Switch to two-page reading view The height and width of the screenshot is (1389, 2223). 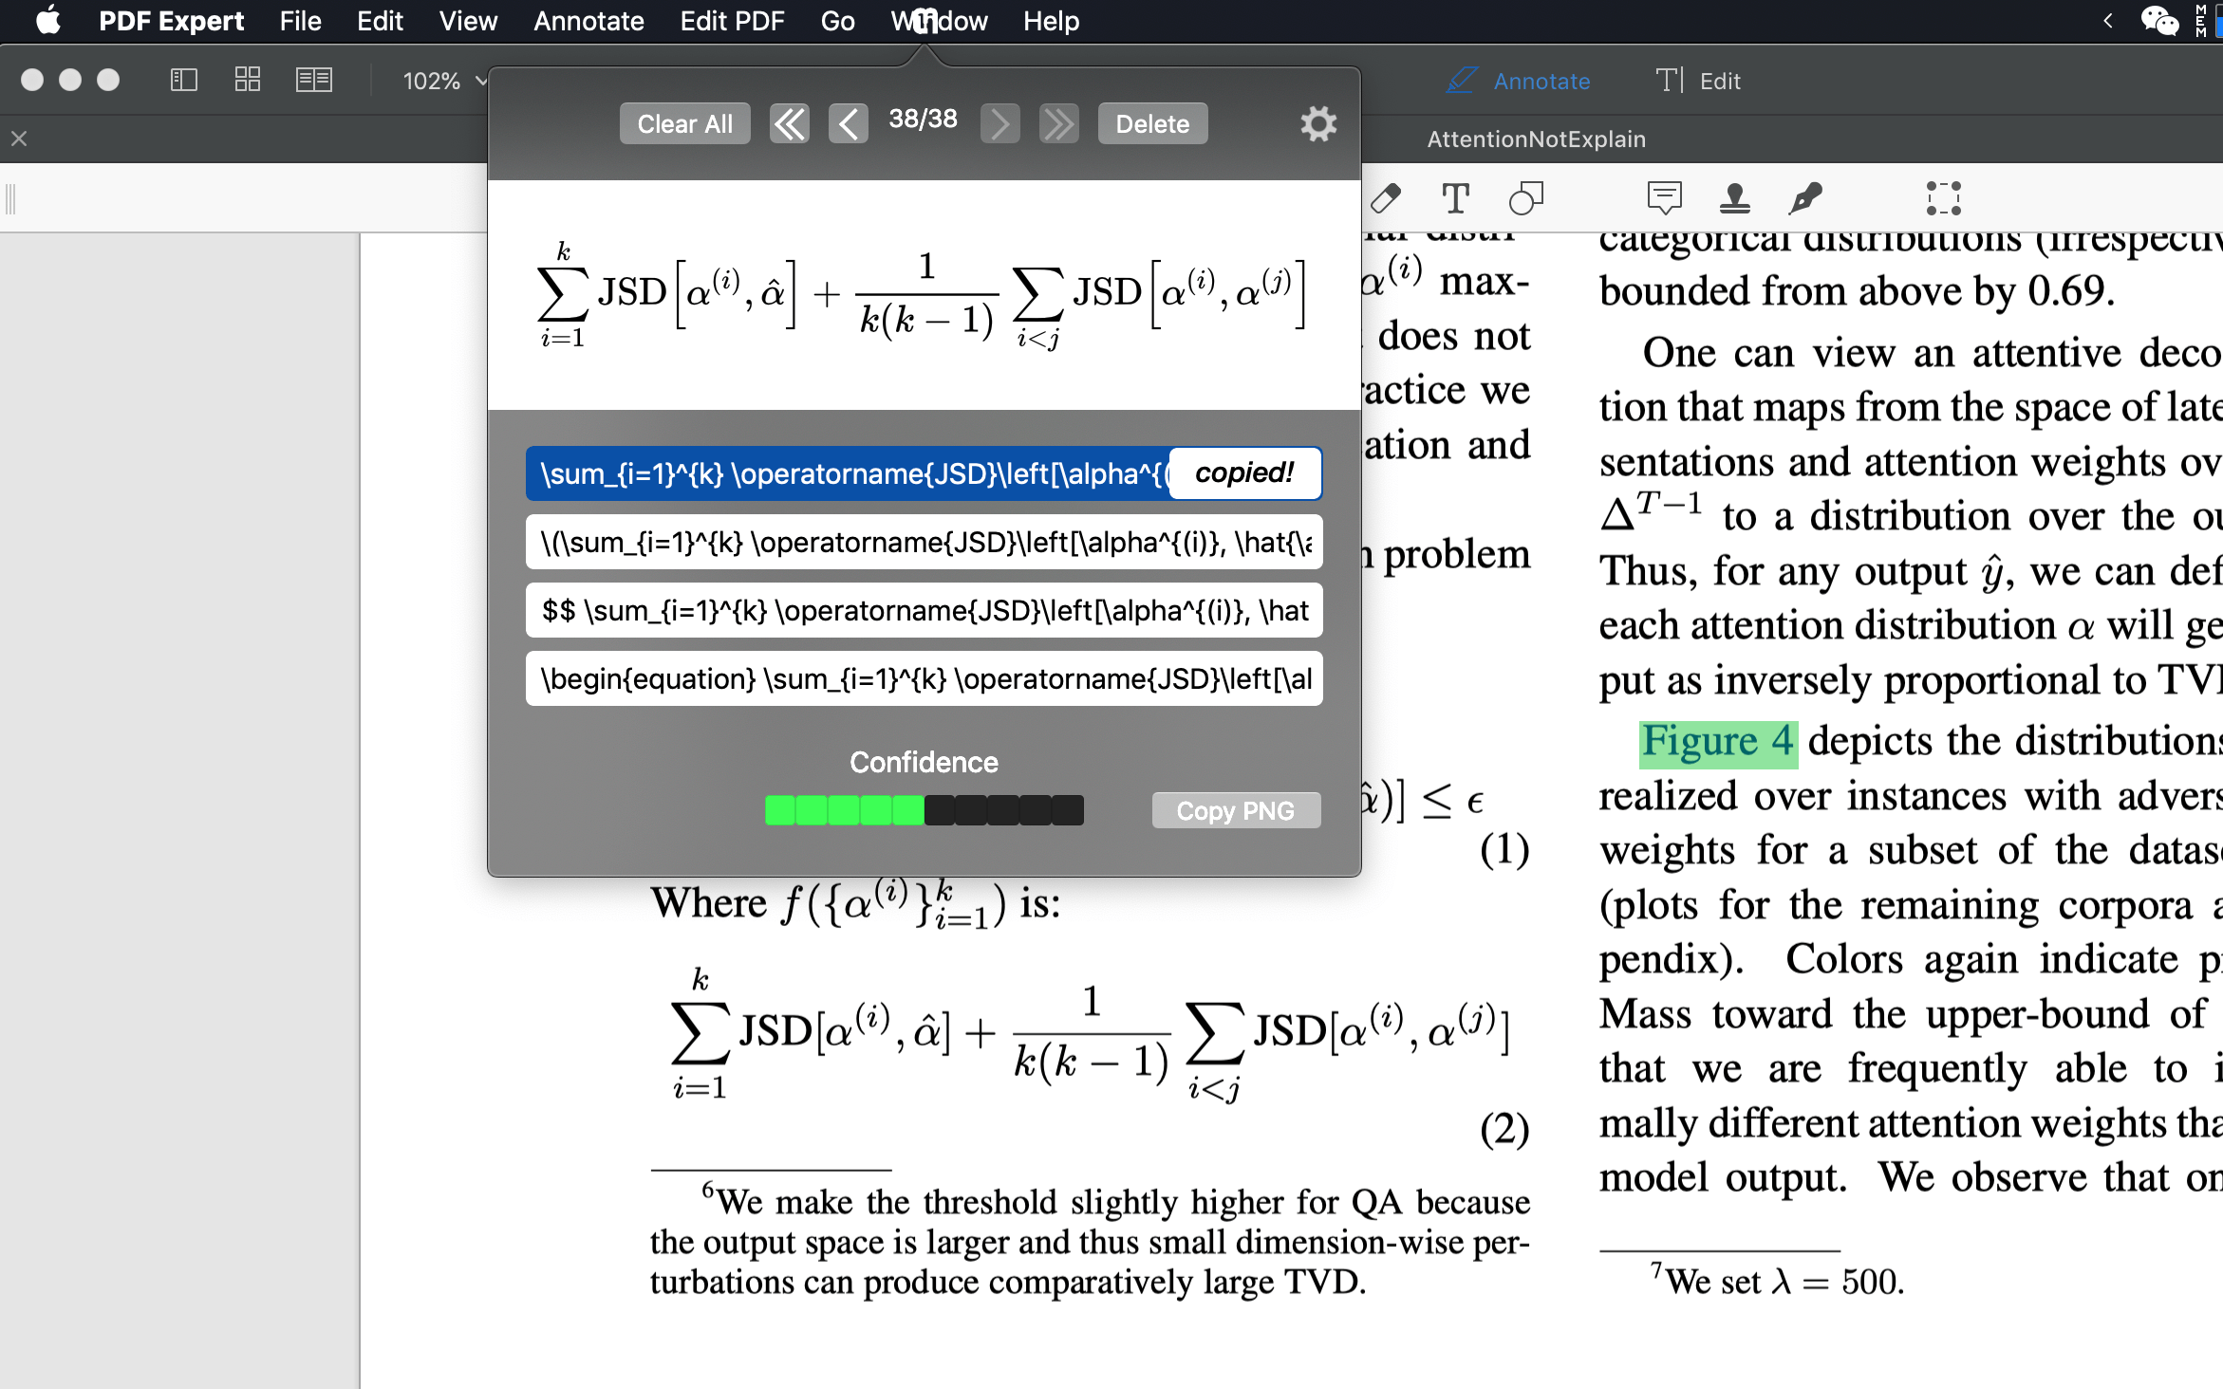tap(313, 80)
